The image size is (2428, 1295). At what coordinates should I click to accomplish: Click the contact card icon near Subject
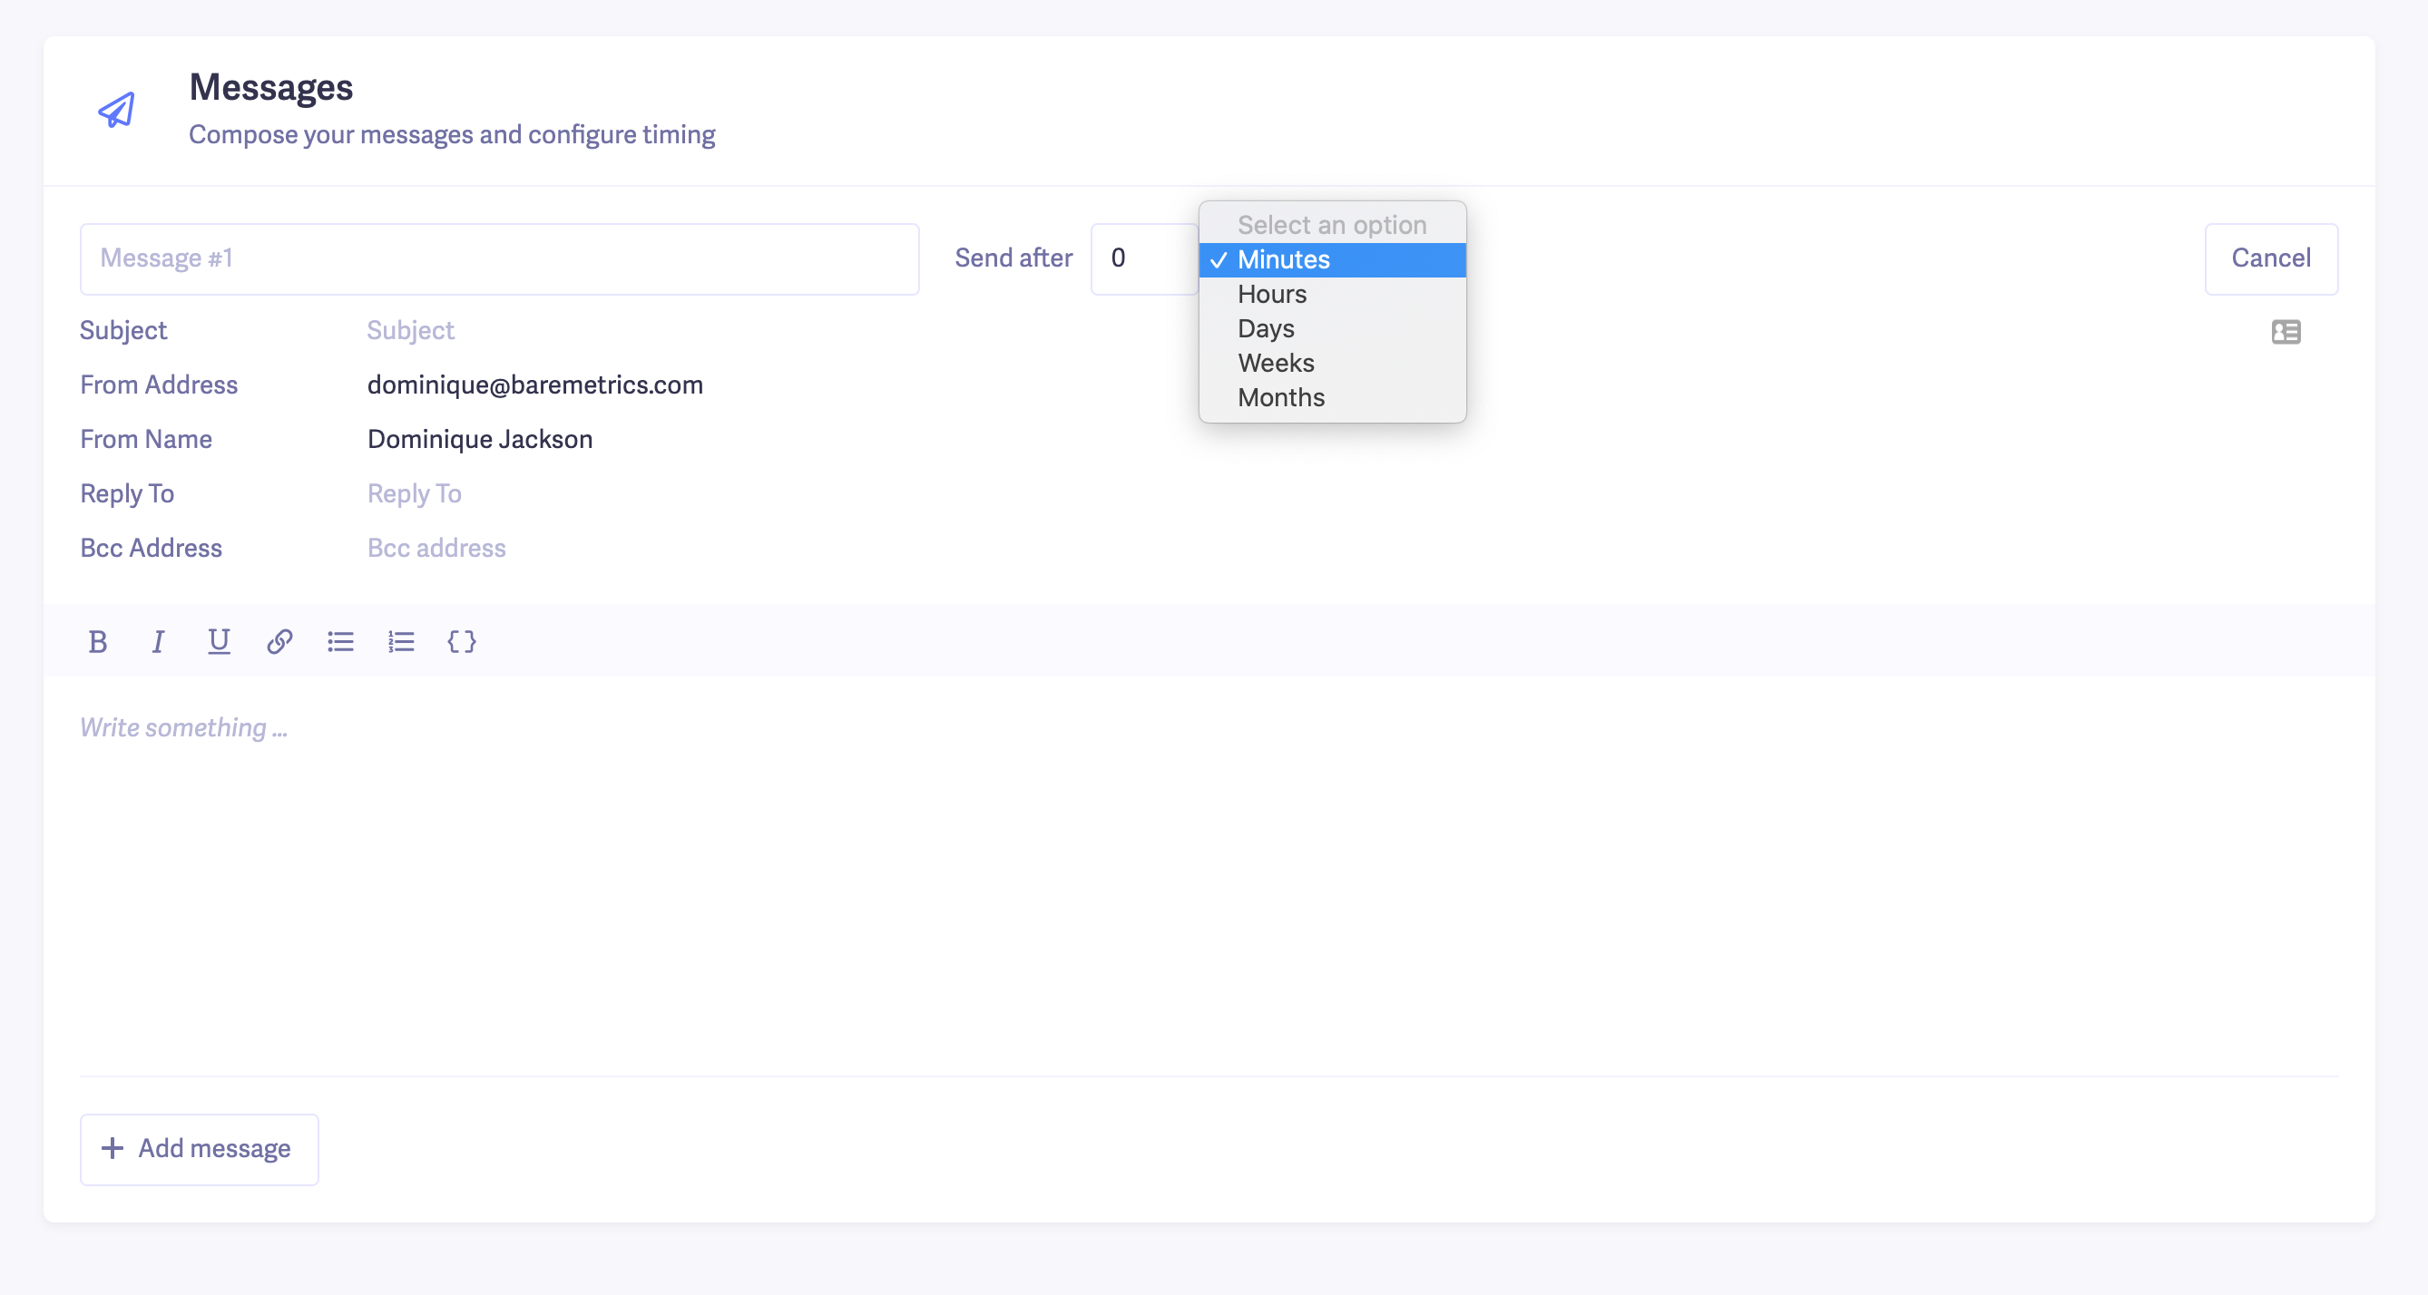[x=2286, y=332]
